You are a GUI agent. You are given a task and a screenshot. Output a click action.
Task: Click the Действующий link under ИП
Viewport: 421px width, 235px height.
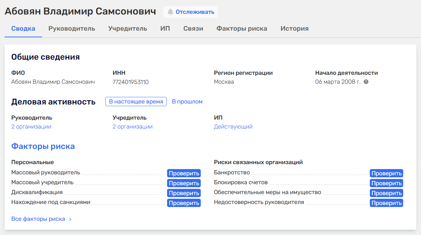click(233, 126)
